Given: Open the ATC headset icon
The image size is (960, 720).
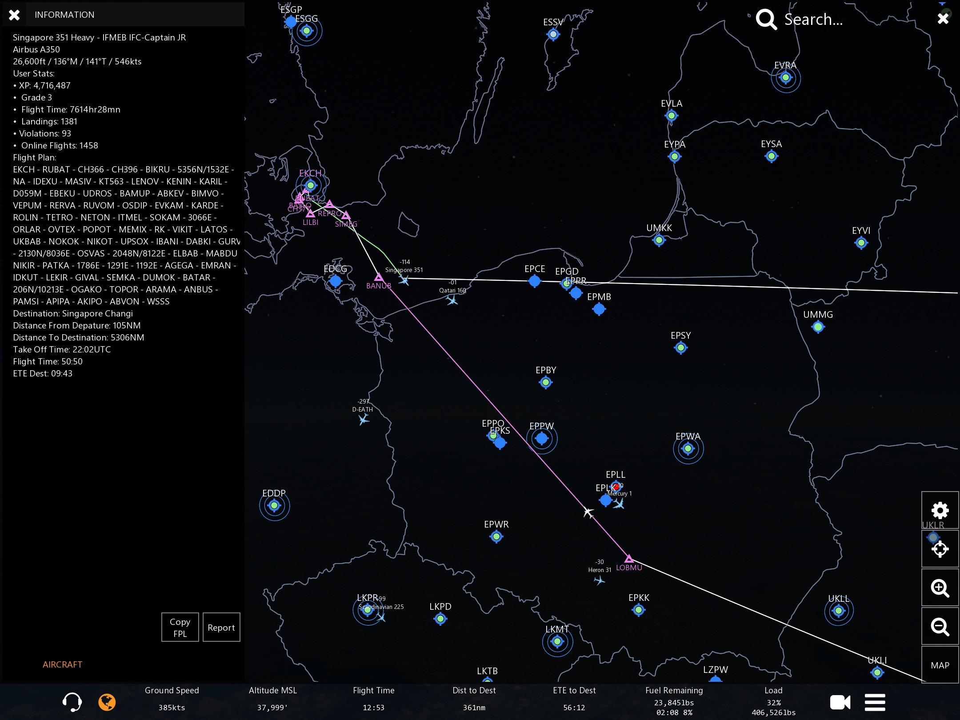Looking at the screenshot, I should pos(72,702).
